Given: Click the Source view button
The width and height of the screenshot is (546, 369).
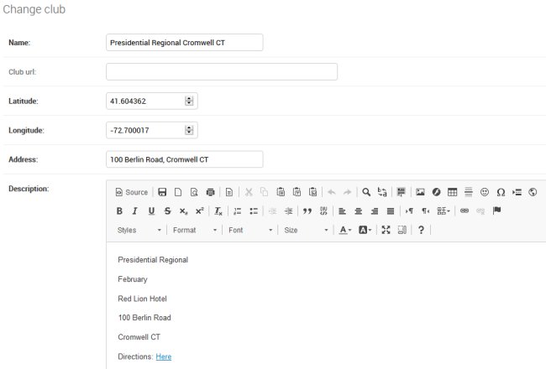Looking at the screenshot, I should pyautogui.click(x=131, y=192).
